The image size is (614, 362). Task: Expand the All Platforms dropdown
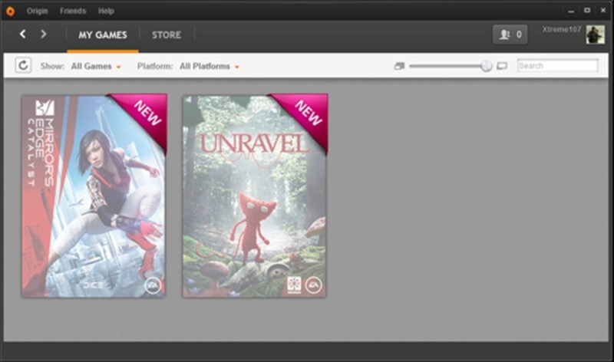click(x=210, y=66)
